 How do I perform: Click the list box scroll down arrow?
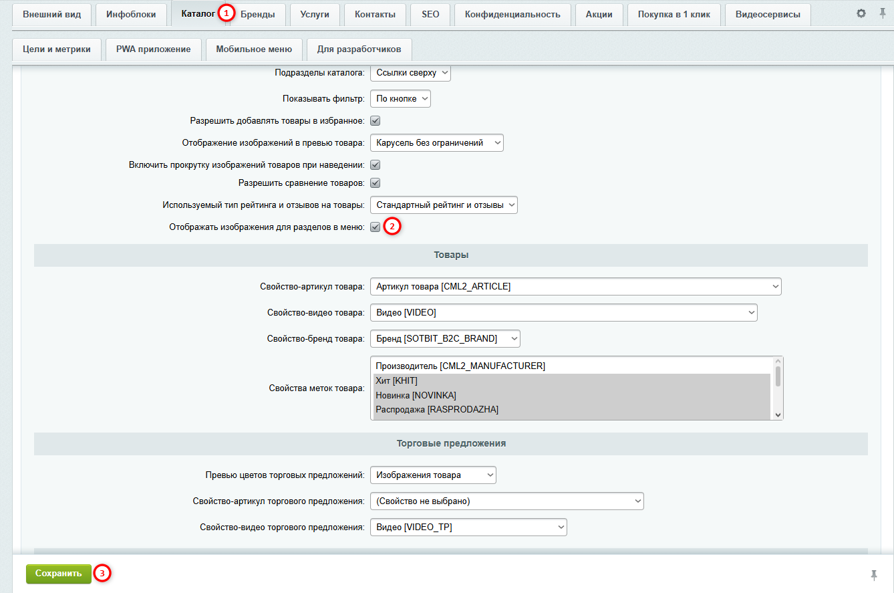point(778,414)
